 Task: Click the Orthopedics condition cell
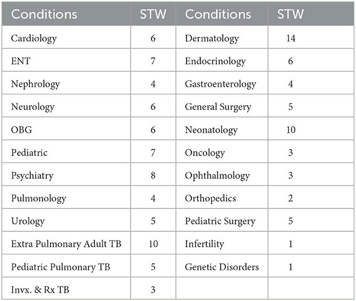pos(222,197)
